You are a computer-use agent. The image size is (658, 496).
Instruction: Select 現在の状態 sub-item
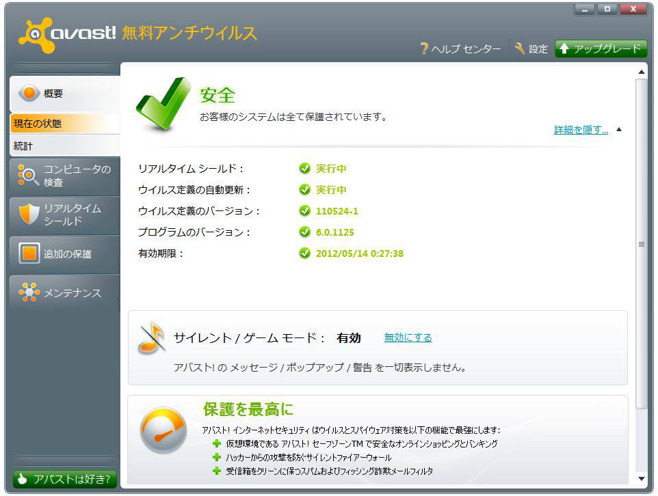65,124
